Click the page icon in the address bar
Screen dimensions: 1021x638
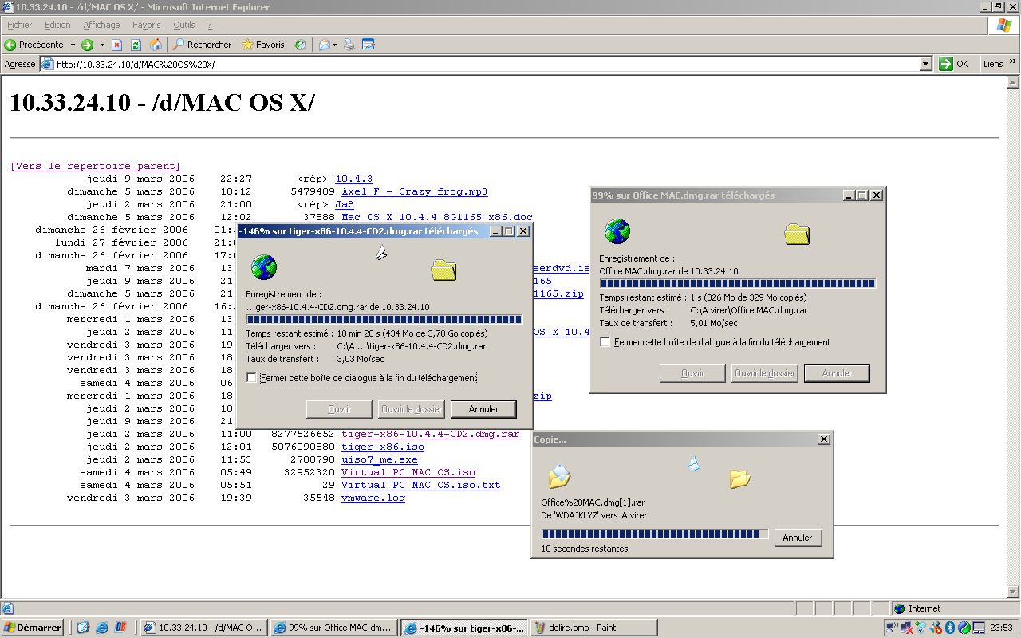click(x=48, y=65)
